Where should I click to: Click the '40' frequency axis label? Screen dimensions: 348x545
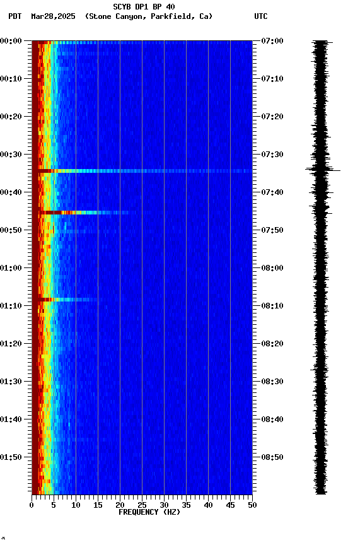209,506
